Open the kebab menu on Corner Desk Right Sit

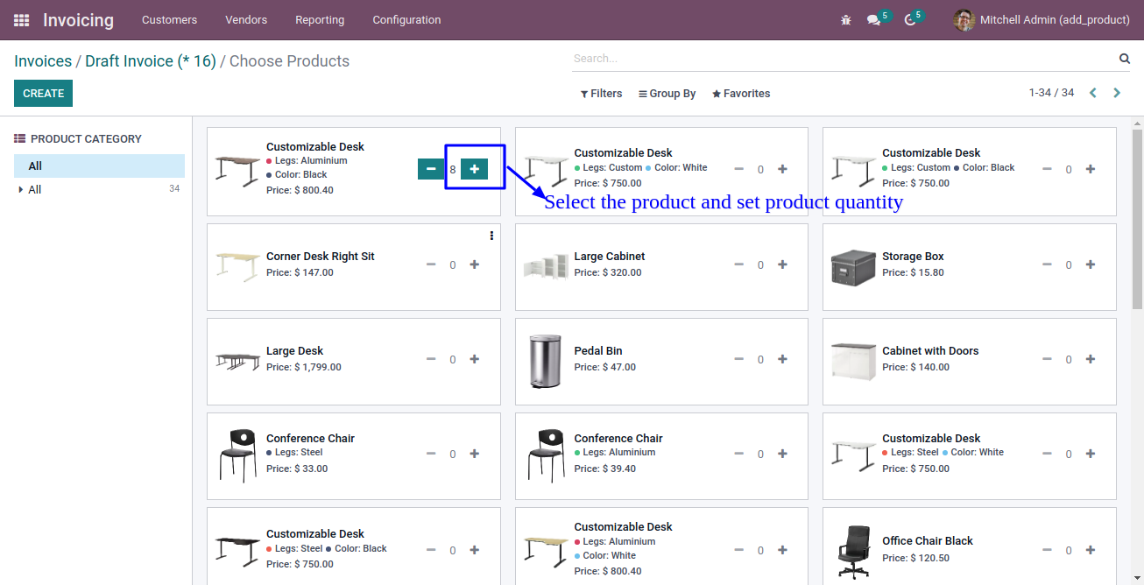coord(491,236)
